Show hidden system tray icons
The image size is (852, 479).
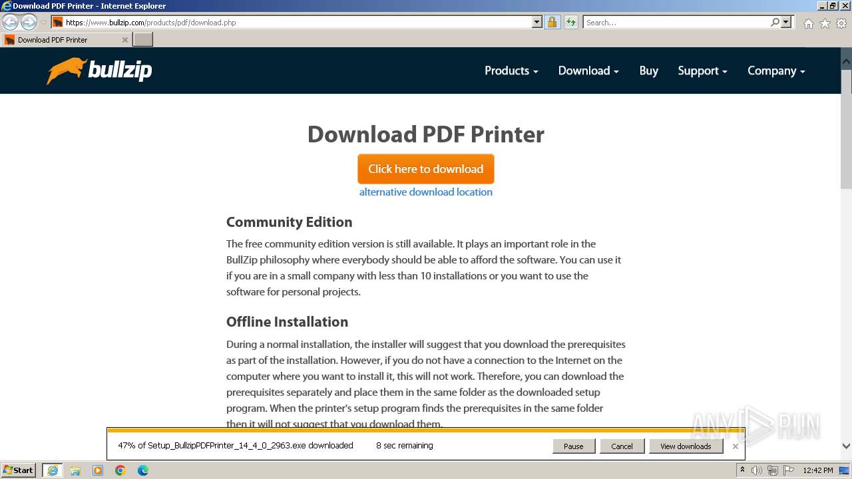coord(742,470)
